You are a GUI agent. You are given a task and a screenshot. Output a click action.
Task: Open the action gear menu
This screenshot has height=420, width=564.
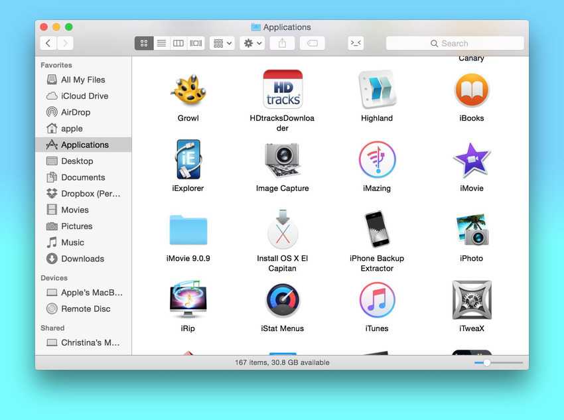tap(251, 42)
